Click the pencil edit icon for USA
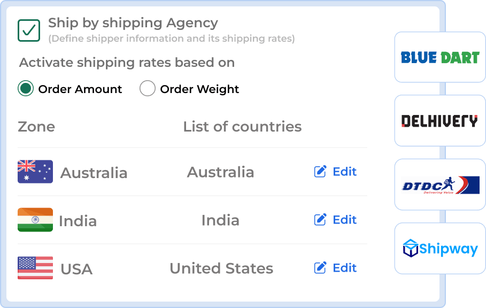This screenshot has height=308, width=486. [320, 267]
